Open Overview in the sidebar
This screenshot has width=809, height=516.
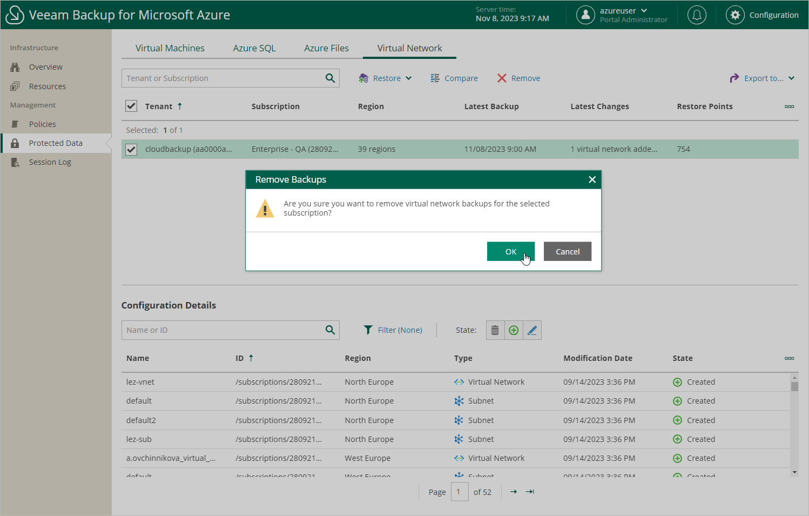coord(45,67)
